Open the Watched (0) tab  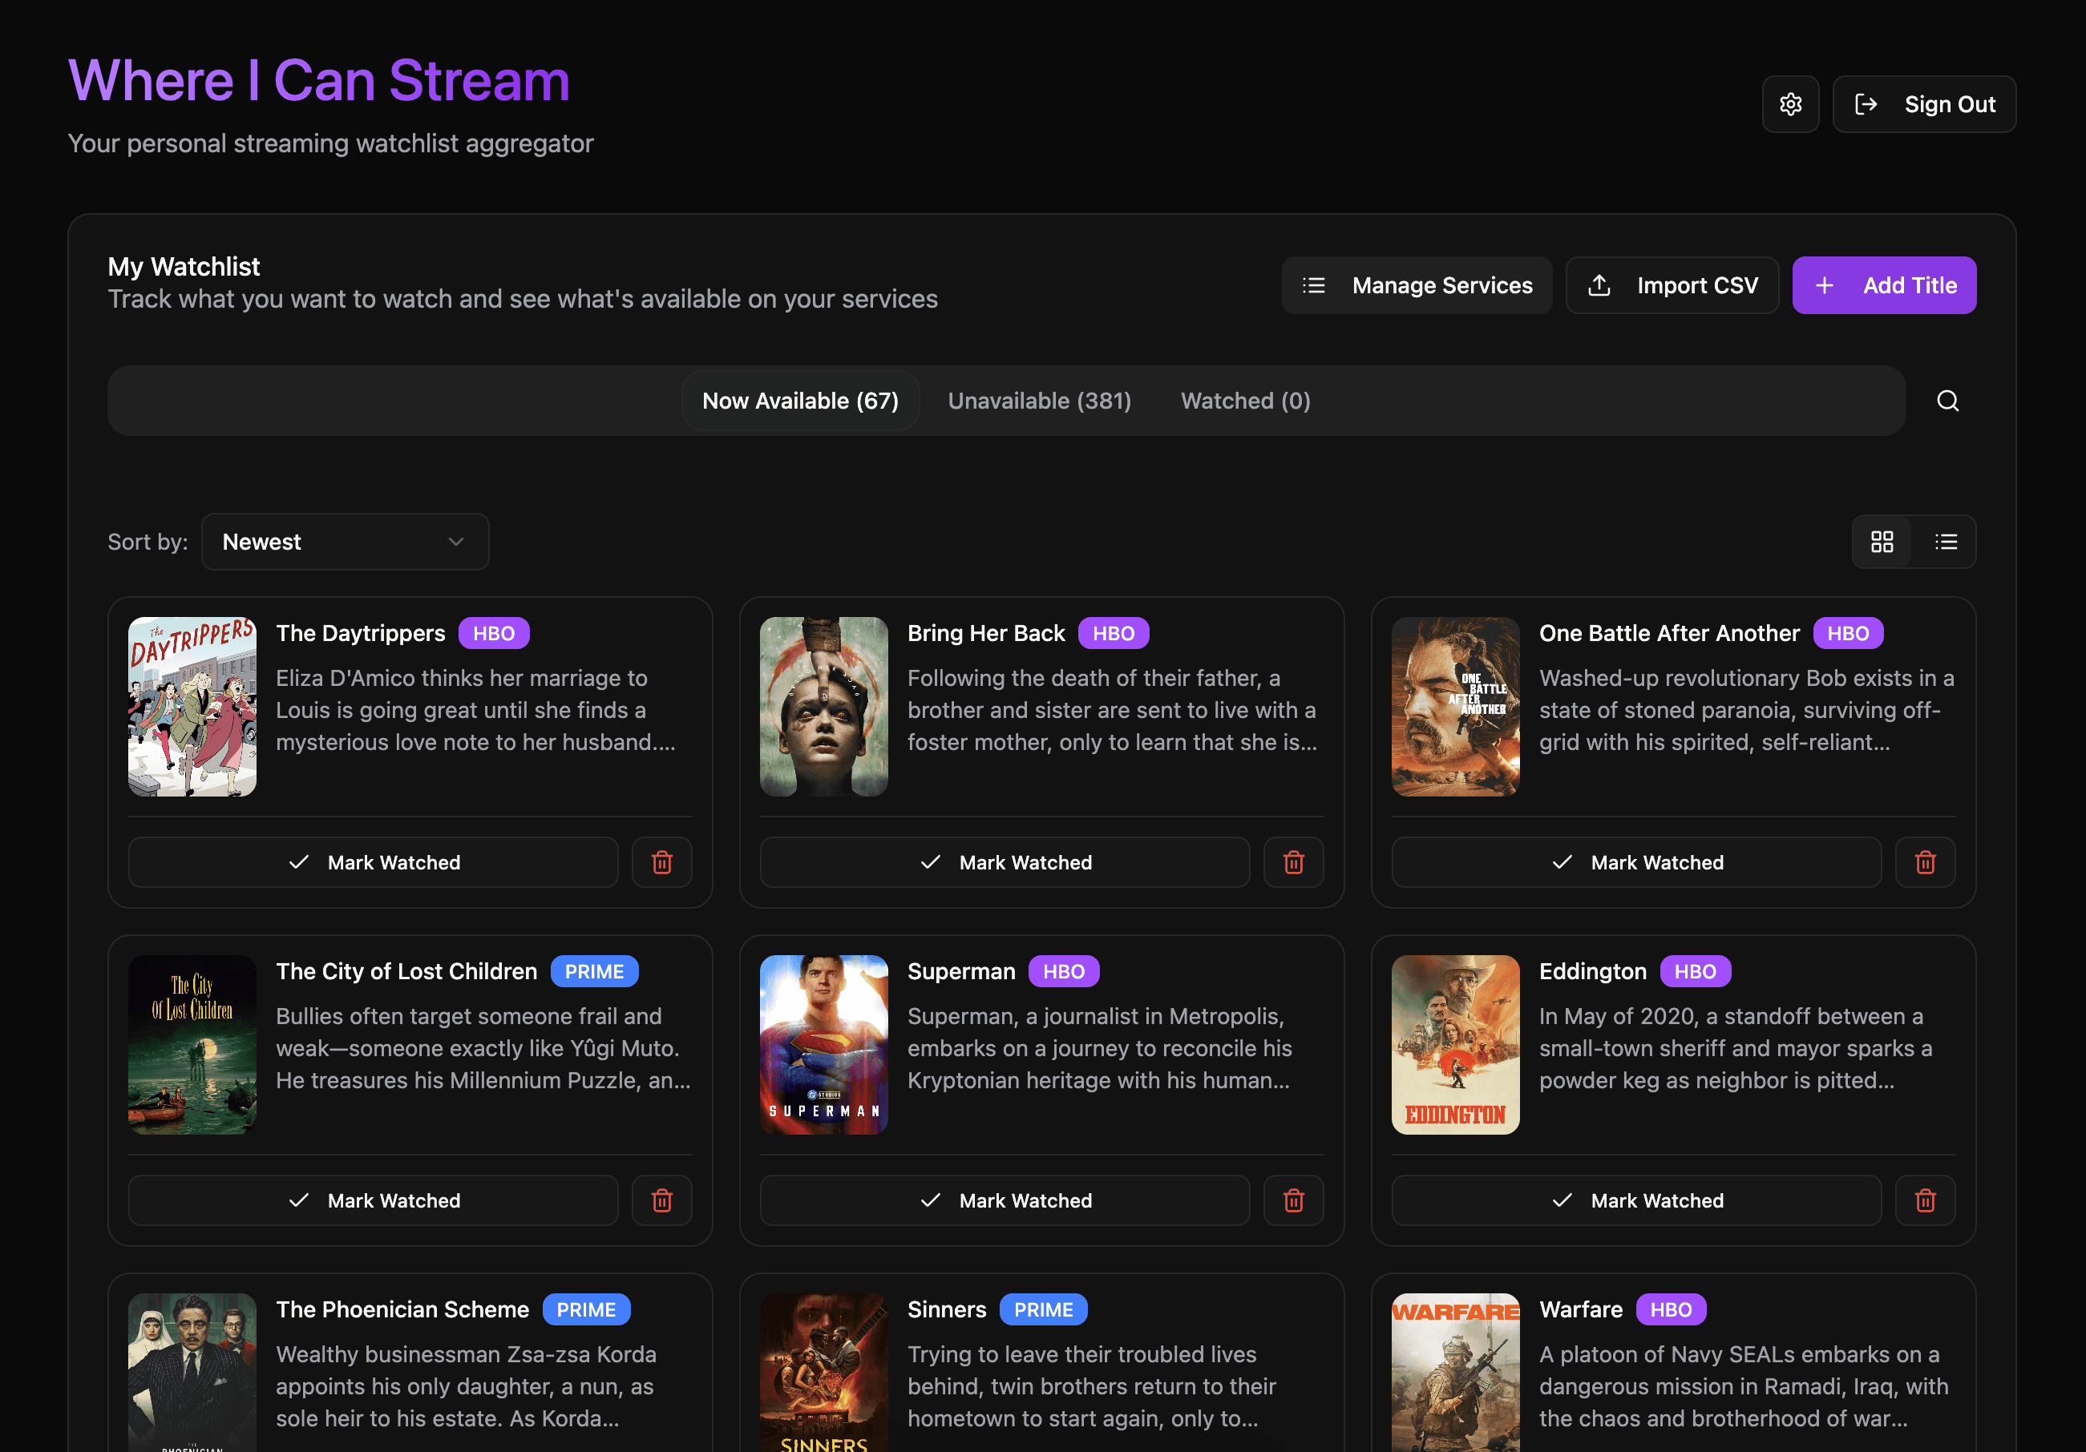coord(1245,401)
